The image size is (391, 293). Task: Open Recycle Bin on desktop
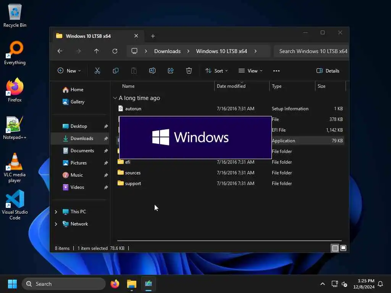[x=15, y=16]
